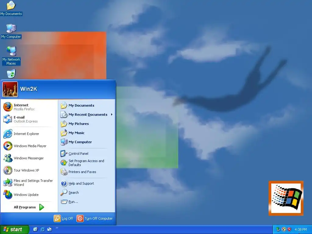The width and height of the screenshot is (312, 234).
Task: Select My Computer desktop icon
Action: coord(11,31)
